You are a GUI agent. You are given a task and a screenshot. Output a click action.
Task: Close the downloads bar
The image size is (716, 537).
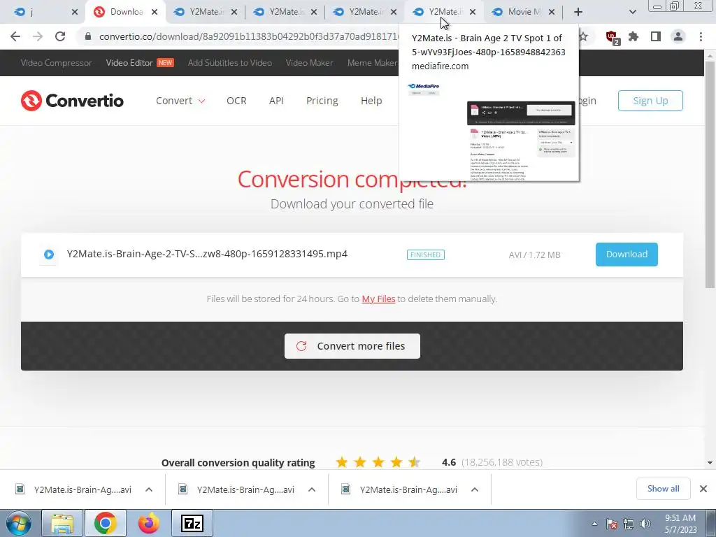[x=703, y=489]
